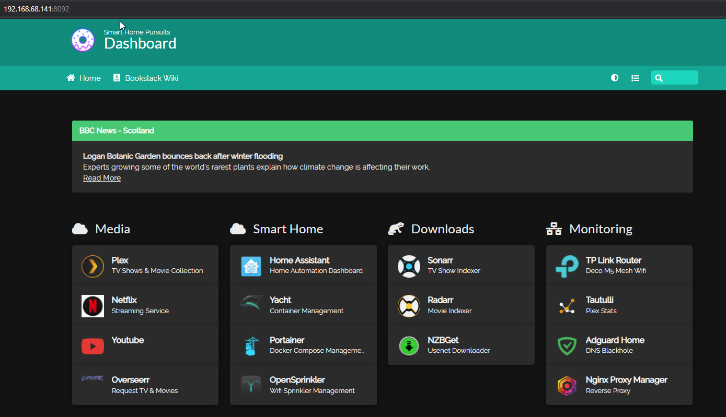This screenshot has width=726, height=417.
Task: Click the cloud icon beside Smart Home
Action: pos(238,229)
